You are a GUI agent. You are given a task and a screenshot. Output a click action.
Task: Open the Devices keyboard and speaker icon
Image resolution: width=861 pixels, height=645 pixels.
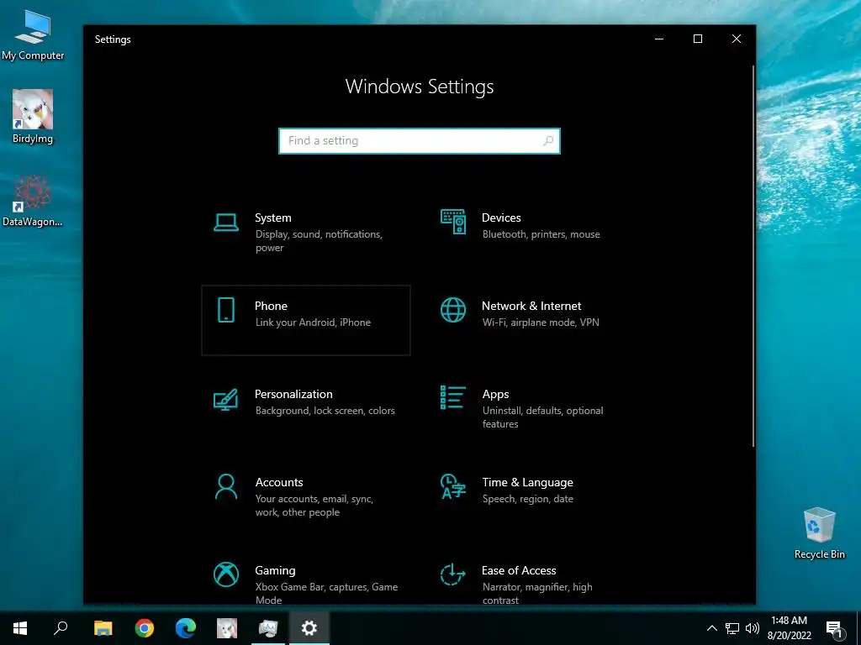[453, 222]
